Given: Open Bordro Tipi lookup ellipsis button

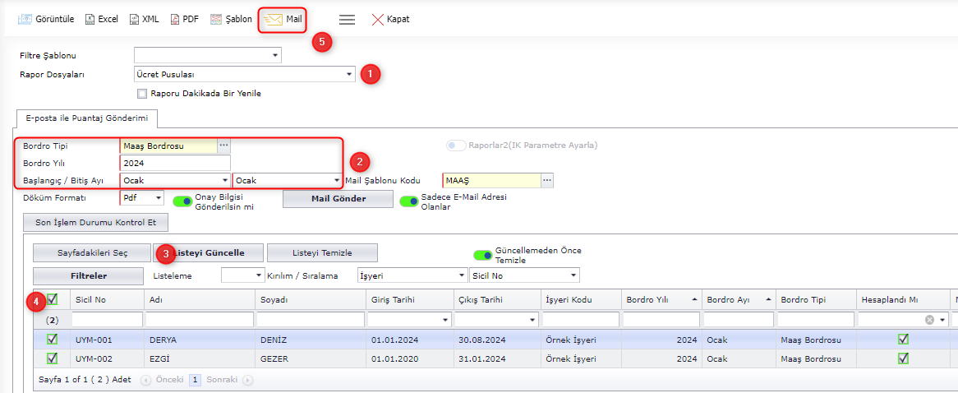Looking at the screenshot, I should 224,146.
